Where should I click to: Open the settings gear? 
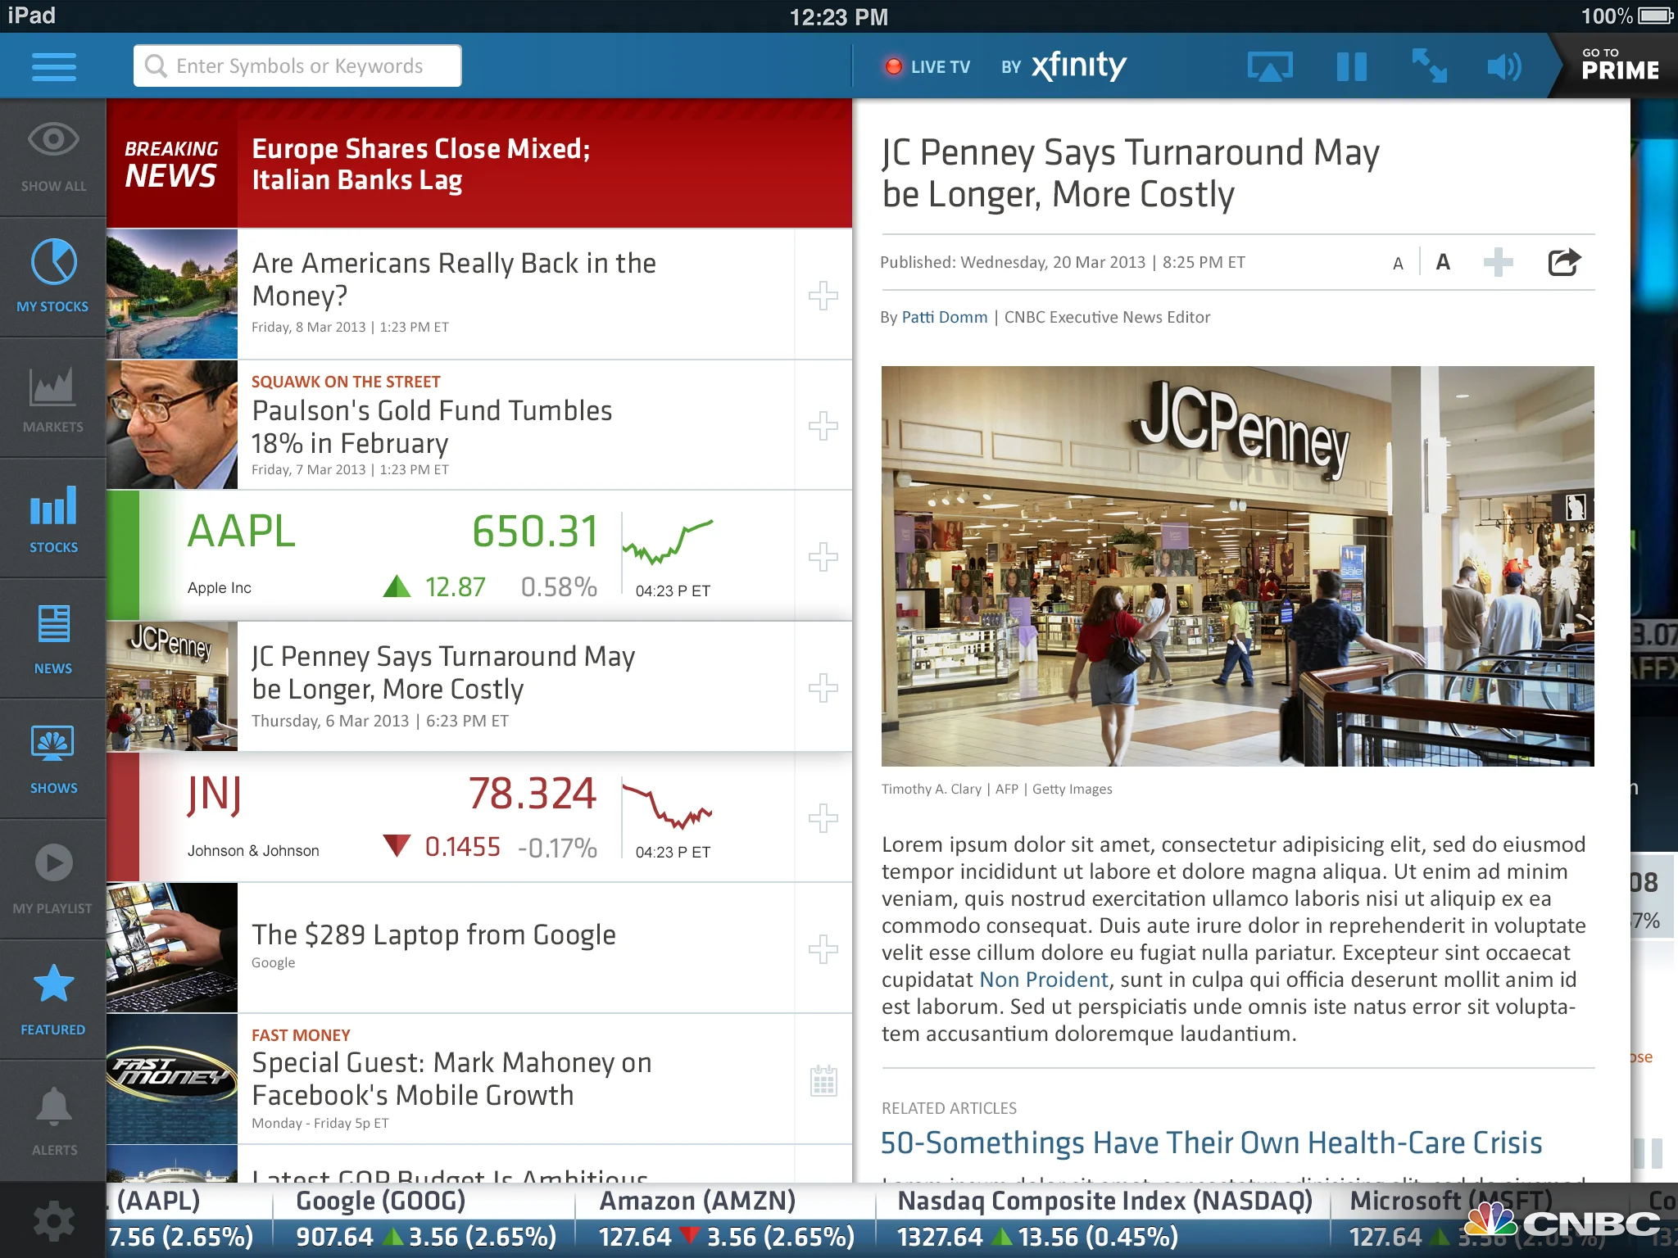[x=53, y=1222]
